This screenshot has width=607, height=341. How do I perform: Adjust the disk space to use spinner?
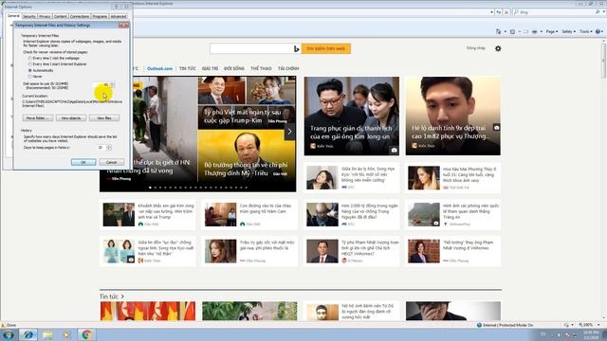coord(113,84)
